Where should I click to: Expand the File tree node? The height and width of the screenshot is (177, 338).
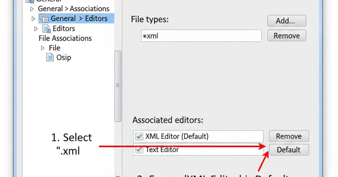point(43,47)
